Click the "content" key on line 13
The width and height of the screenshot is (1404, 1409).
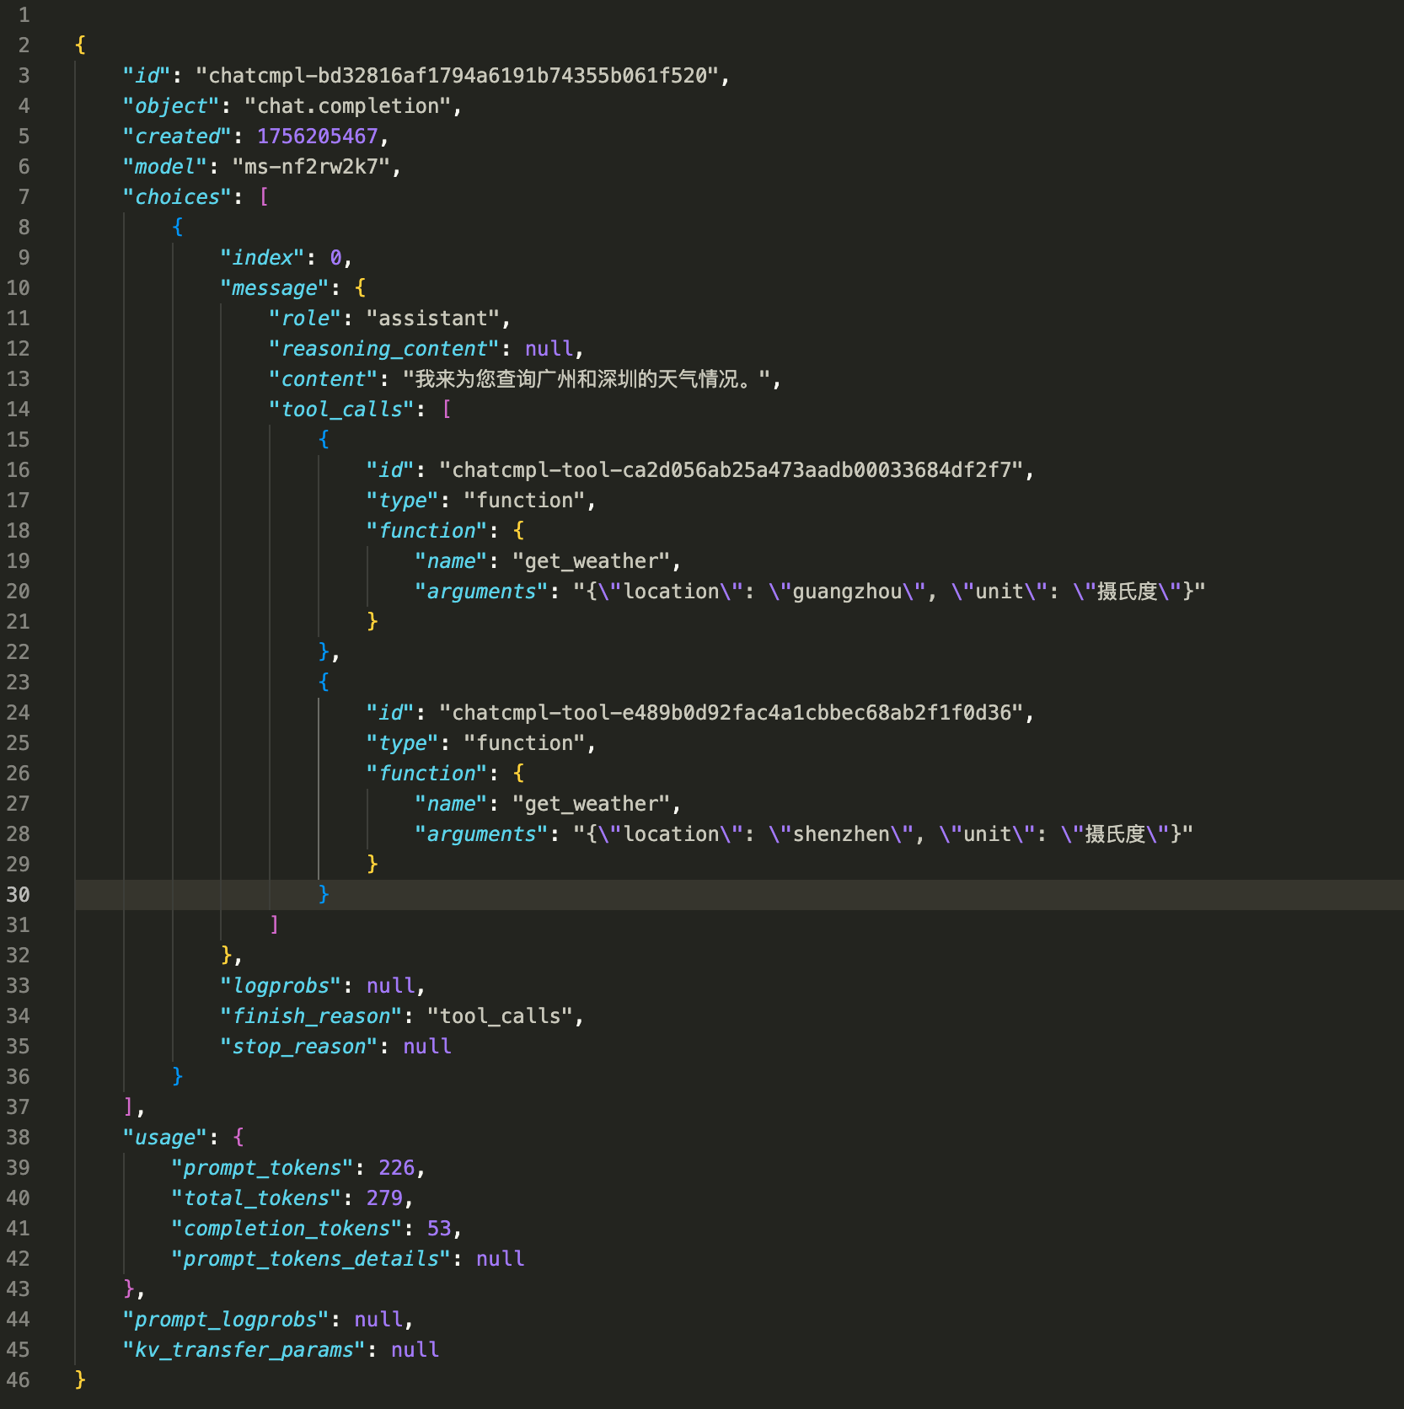323,379
